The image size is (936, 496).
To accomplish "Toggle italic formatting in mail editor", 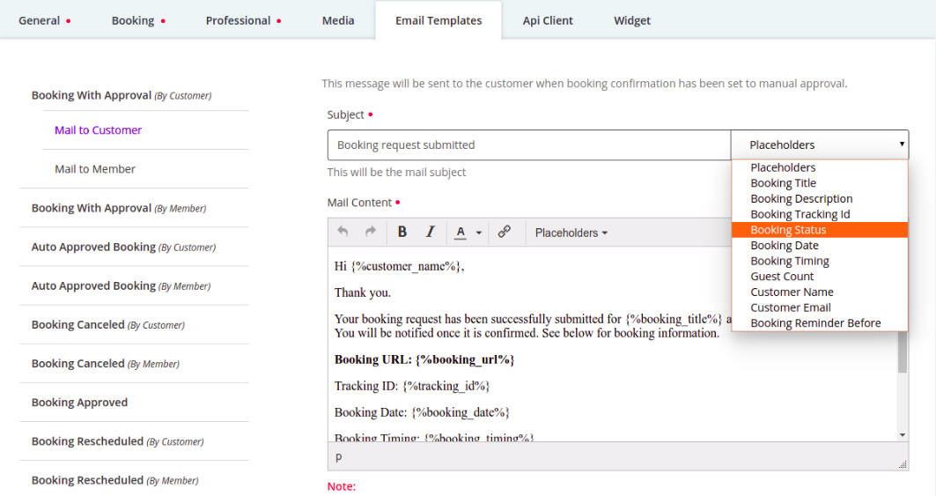I will point(431,233).
